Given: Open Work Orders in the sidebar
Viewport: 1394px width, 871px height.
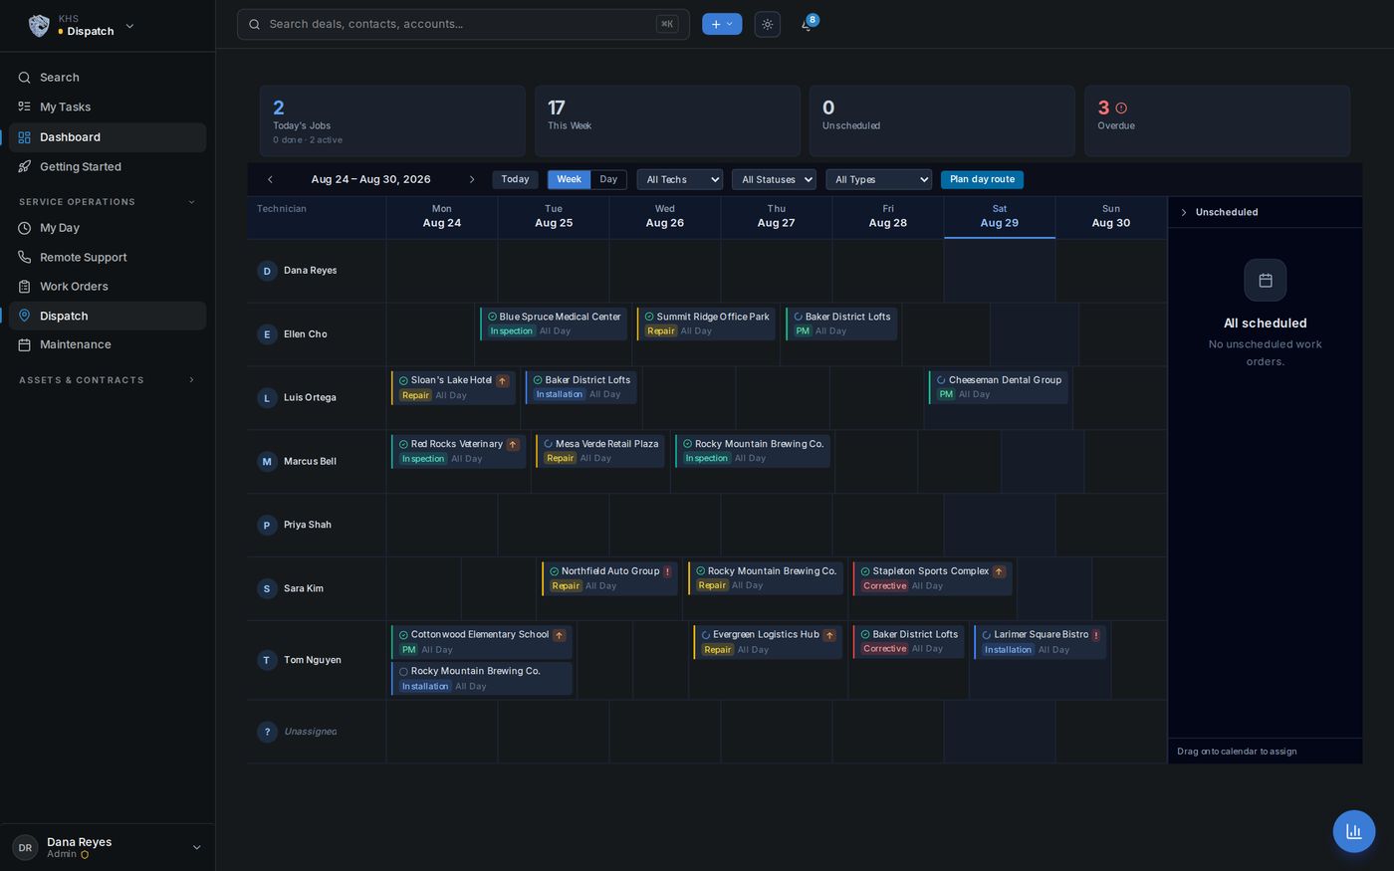Looking at the screenshot, I should (x=108, y=287).
